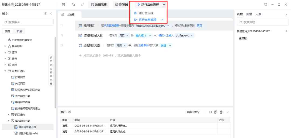The image size is (291, 138).
Task: Click the export log icon in 运行日志
Action: (216, 112)
